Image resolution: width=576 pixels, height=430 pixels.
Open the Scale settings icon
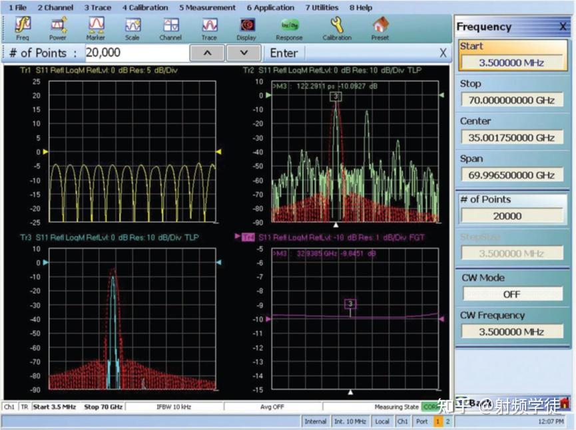click(x=133, y=28)
